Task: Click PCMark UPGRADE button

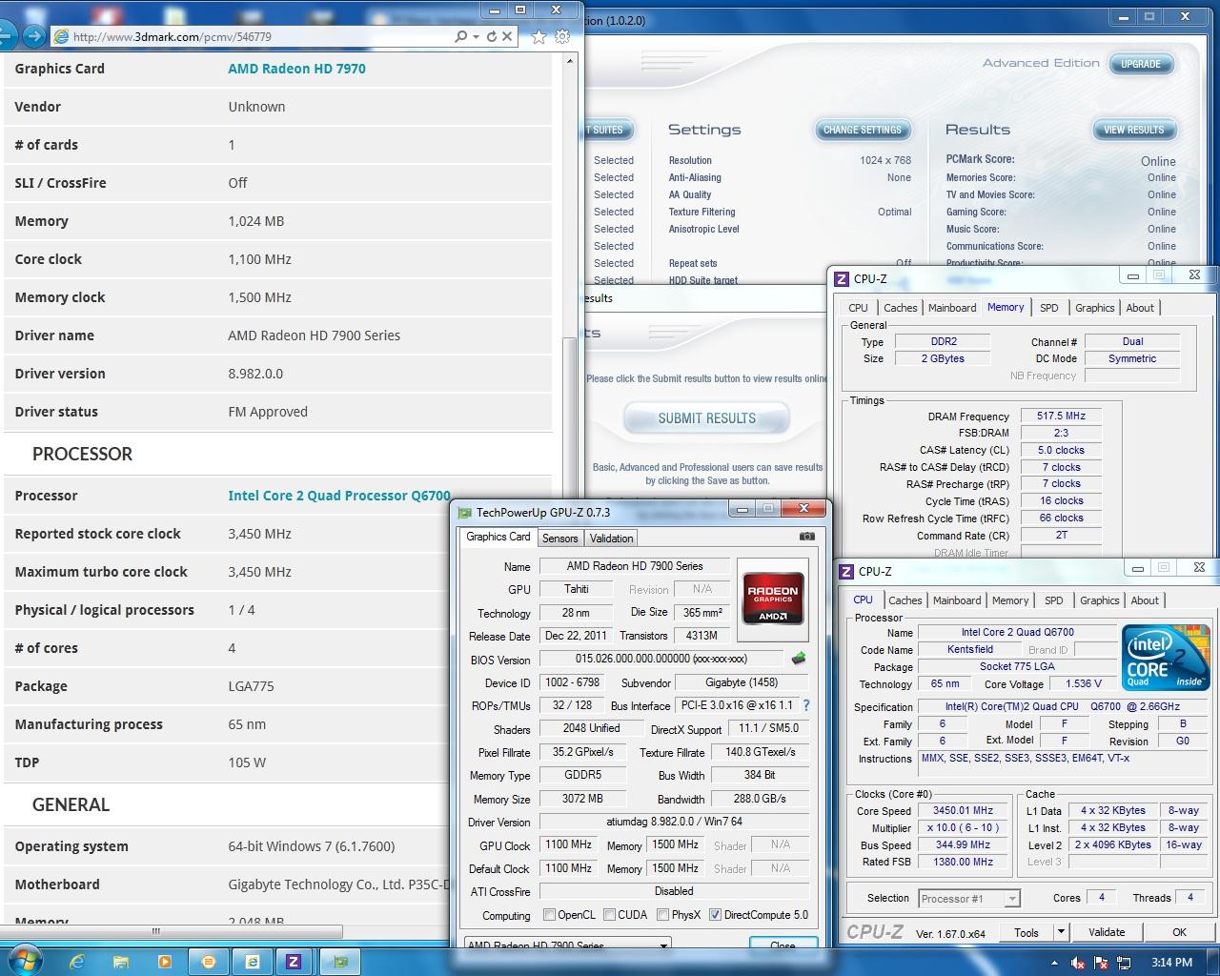Action: pyautogui.click(x=1141, y=64)
